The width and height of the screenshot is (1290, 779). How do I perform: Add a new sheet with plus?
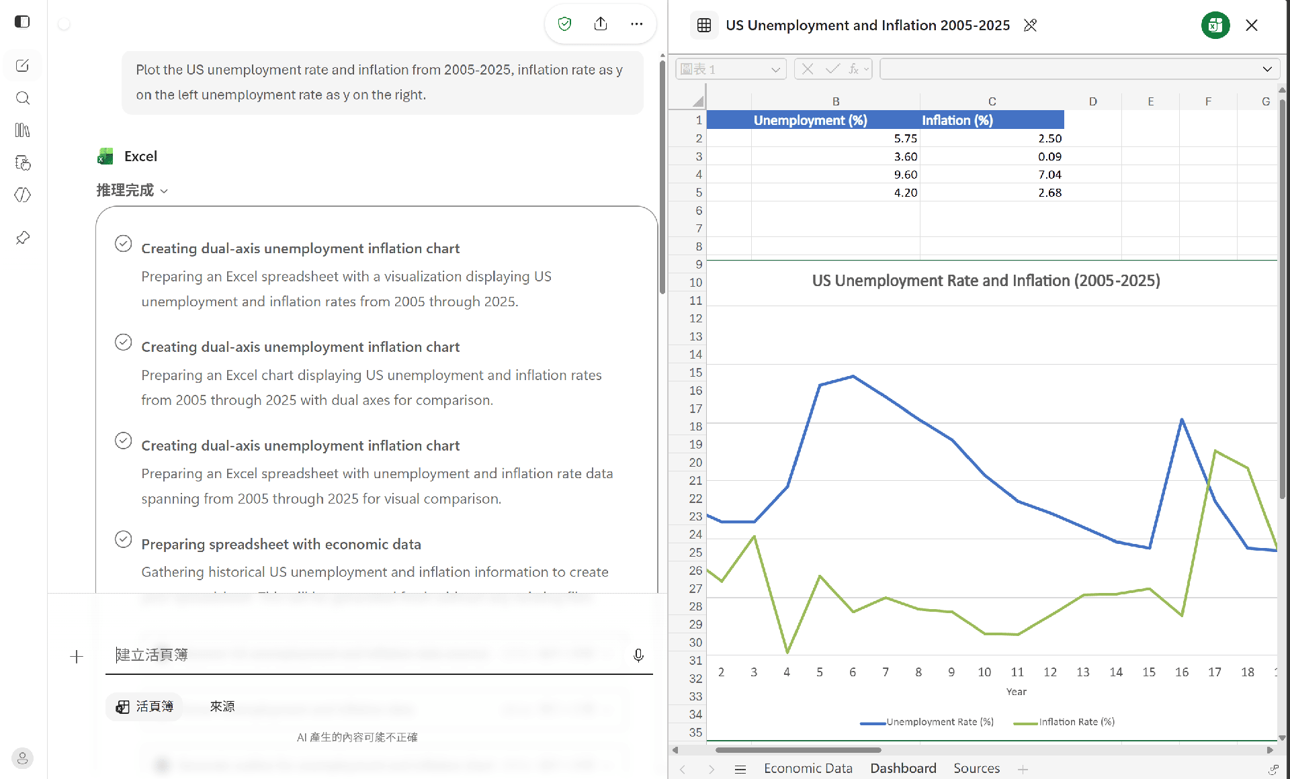(x=1023, y=769)
